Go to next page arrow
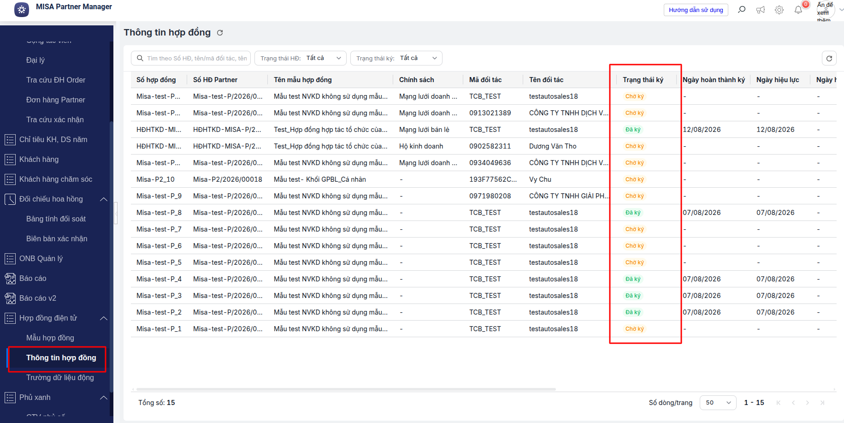The image size is (844, 423). 808,403
